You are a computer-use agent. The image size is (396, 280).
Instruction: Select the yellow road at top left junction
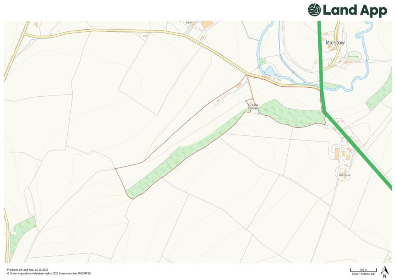click(25, 35)
